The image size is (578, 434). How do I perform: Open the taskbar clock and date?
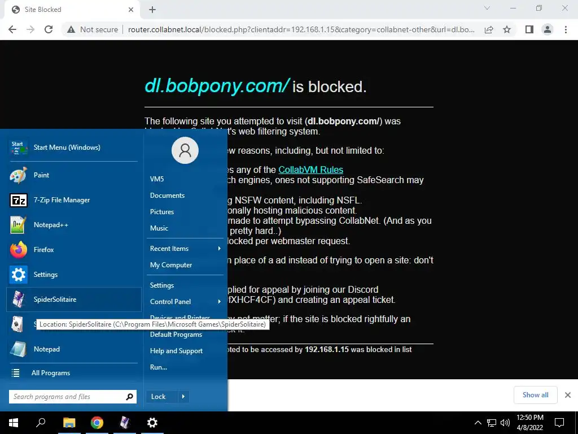pos(529,423)
